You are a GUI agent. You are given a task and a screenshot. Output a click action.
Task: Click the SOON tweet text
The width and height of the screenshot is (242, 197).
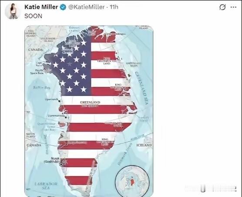33,16
